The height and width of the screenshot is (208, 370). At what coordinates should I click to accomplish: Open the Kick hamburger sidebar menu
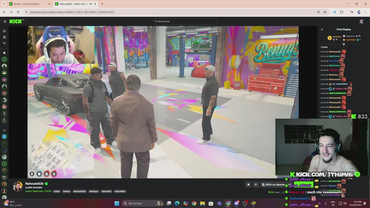(5, 21)
